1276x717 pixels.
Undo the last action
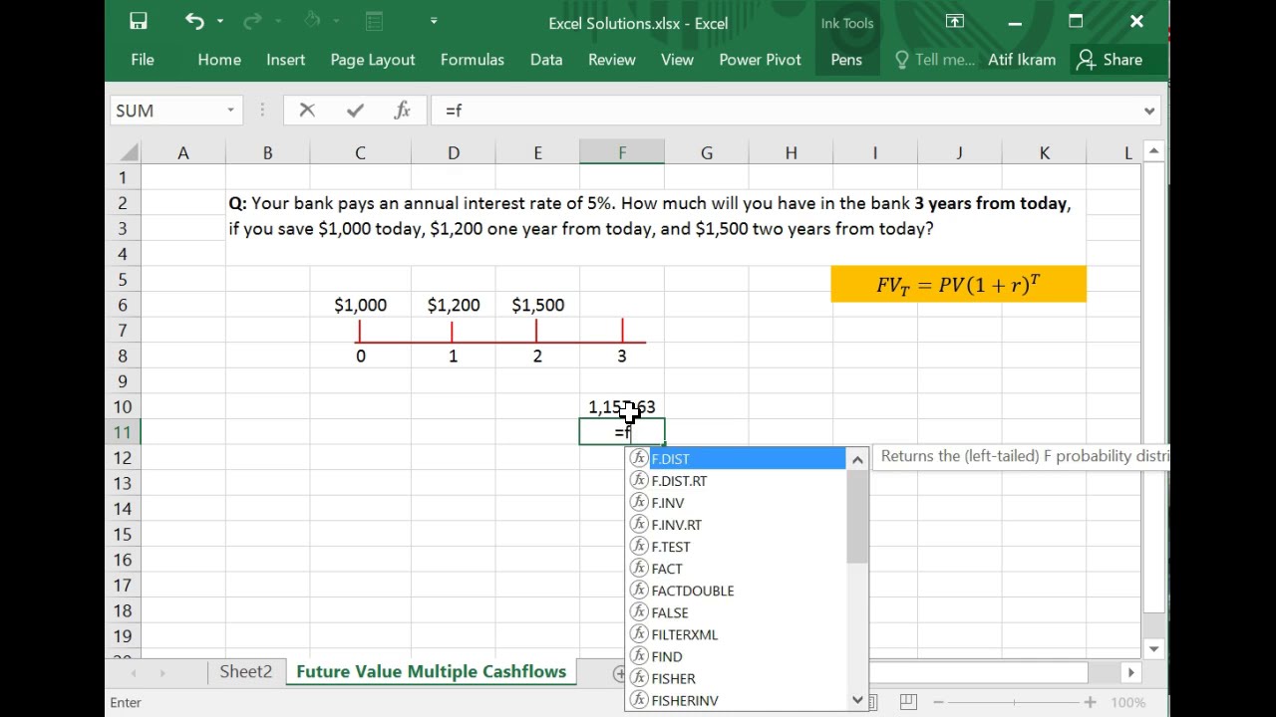point(193,22)
